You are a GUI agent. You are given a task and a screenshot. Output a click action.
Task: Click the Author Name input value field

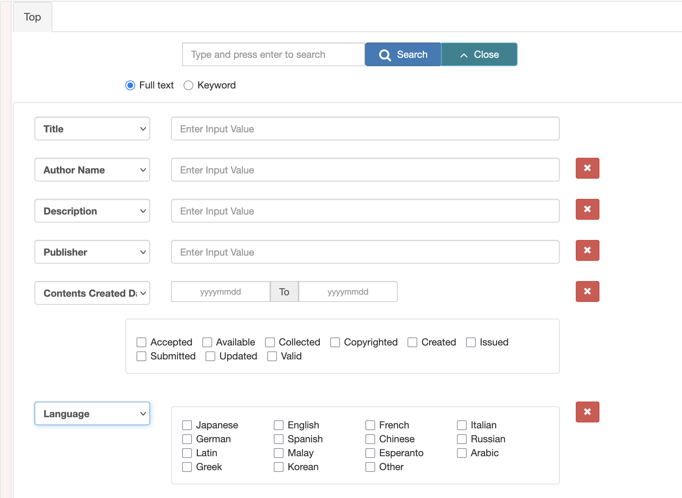point(365,170)
